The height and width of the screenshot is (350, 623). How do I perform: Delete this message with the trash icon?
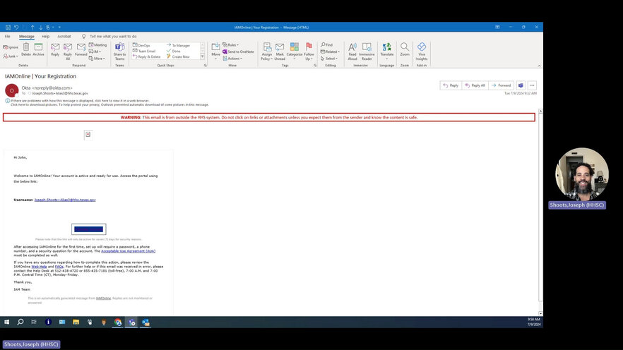(26, 50)
